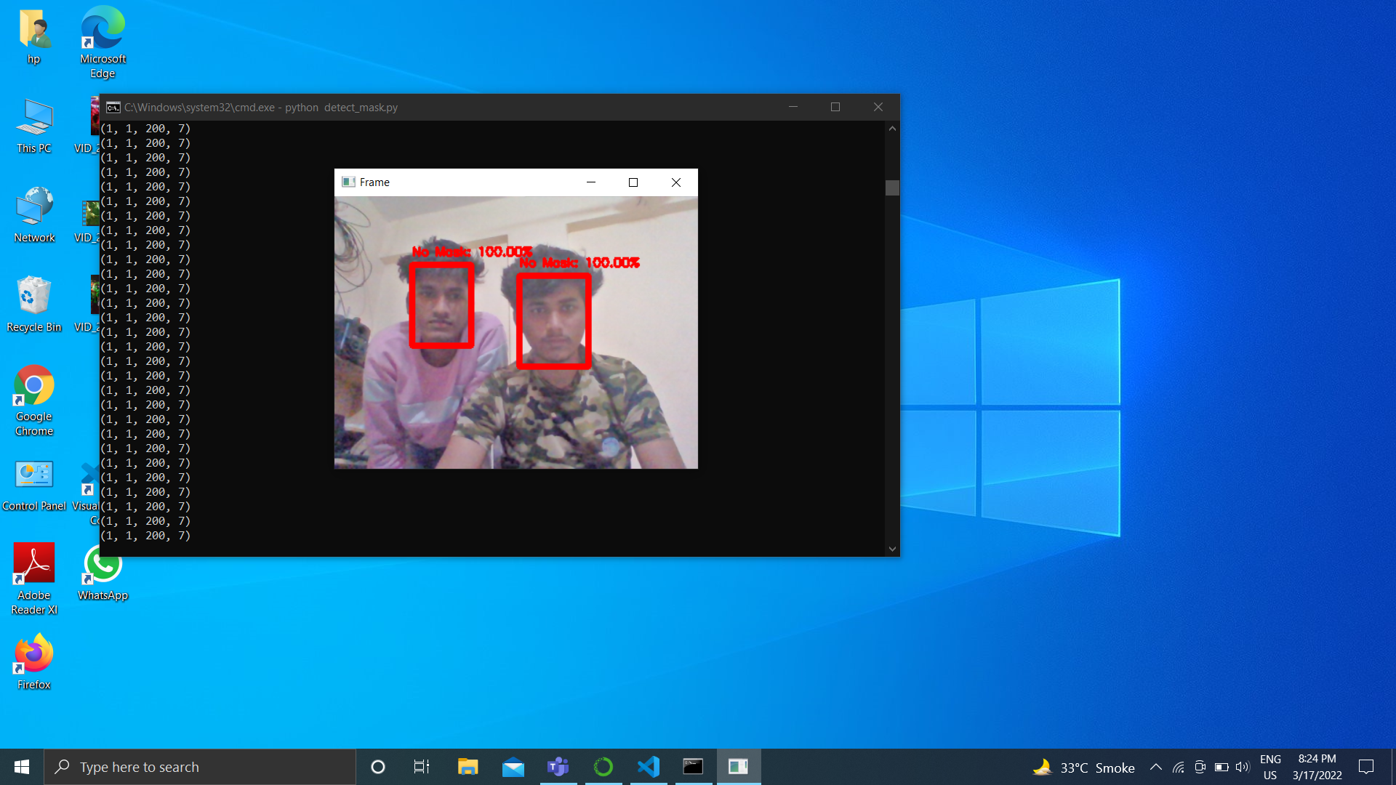
Task: Launch the Adobe Reader XI shortcut
Action: (x=34, y=579)
